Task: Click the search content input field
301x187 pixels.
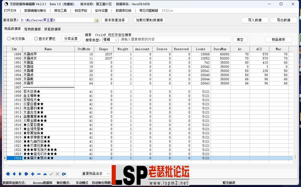Action: [x=175, y=39]
